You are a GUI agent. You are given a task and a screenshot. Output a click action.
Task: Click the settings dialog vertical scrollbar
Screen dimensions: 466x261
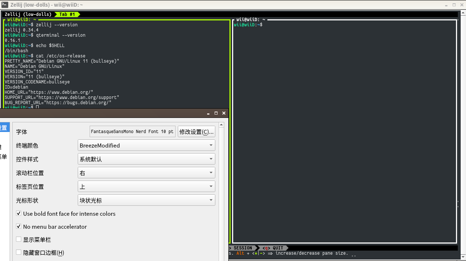point(221,185)
